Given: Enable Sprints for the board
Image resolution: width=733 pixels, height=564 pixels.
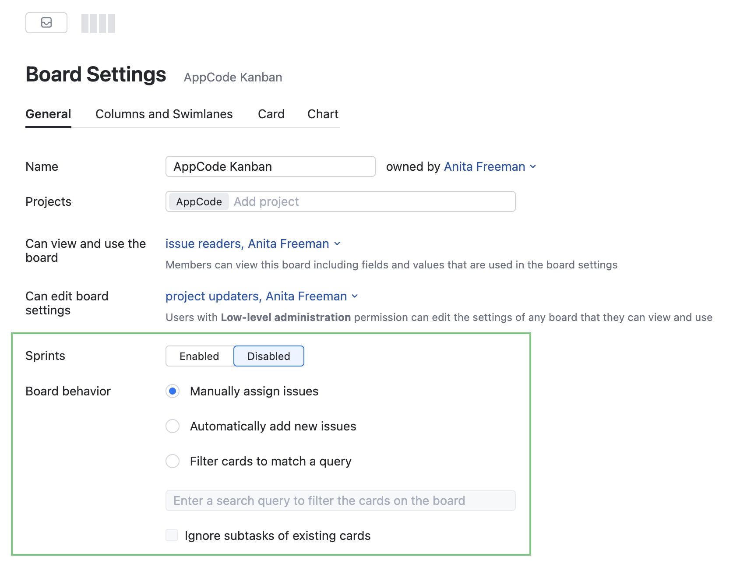Looking at the screenshot, I should (x=199, y=356).
